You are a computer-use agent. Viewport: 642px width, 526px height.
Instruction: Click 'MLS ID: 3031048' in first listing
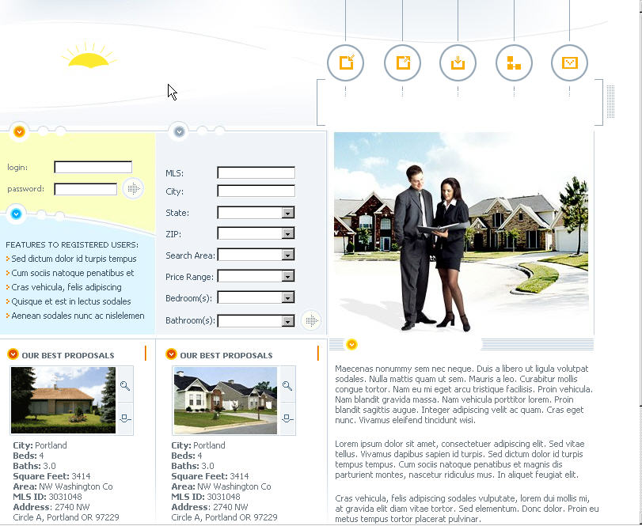point(47,497)
